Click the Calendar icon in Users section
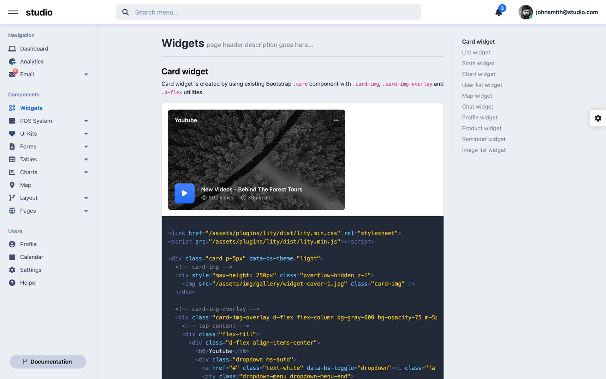Image resolution: width=606 pixels, height=379 pixels. (12, 257)
